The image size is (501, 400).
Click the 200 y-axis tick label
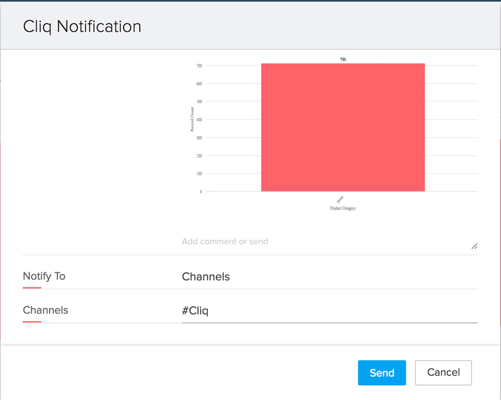point(199,156)
